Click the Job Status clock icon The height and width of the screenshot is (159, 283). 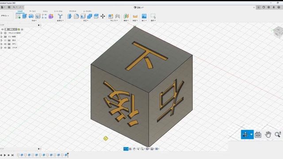pyautogui.click(x=268, y=7)
